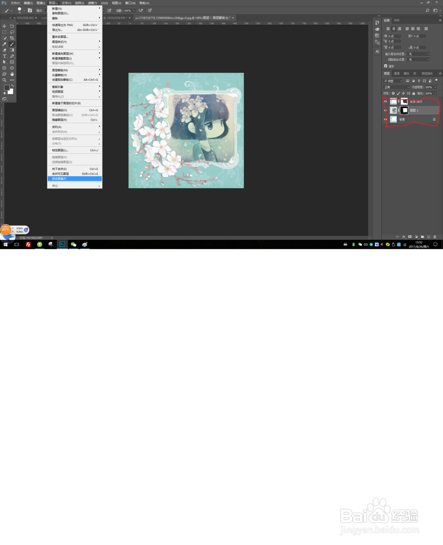This screenshot has height=545, width=443.
Task: Open 文件(F) menu
Action: click(15, 3)
